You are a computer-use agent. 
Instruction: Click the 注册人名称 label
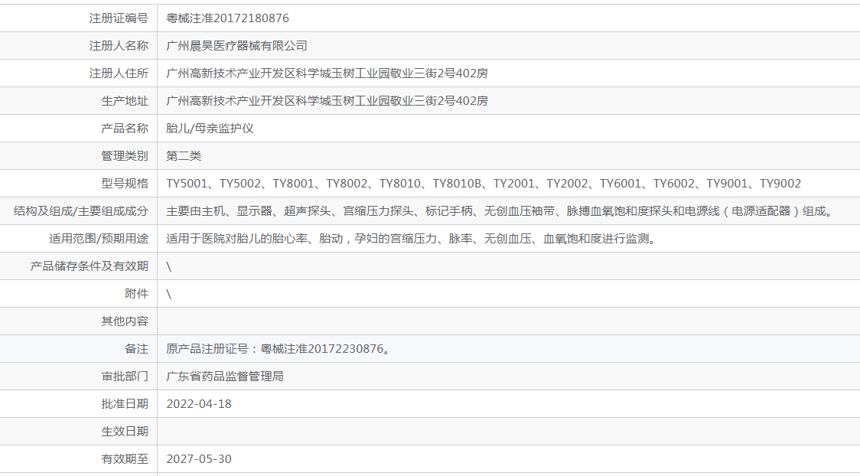point(119,45)
